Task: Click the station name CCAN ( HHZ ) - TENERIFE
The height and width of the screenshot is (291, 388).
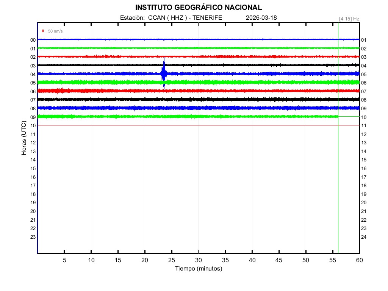Action: [x=185, y=17]
